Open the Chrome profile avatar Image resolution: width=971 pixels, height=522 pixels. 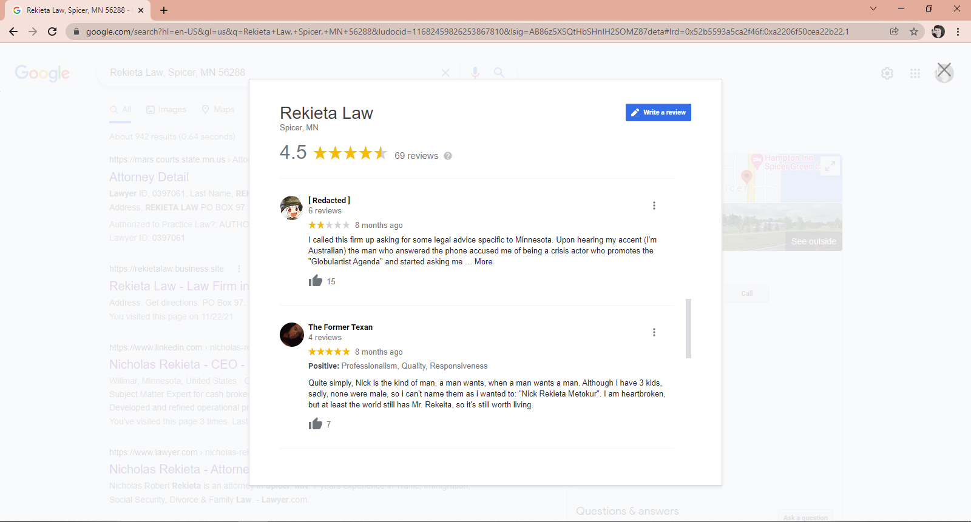[938, 32]
